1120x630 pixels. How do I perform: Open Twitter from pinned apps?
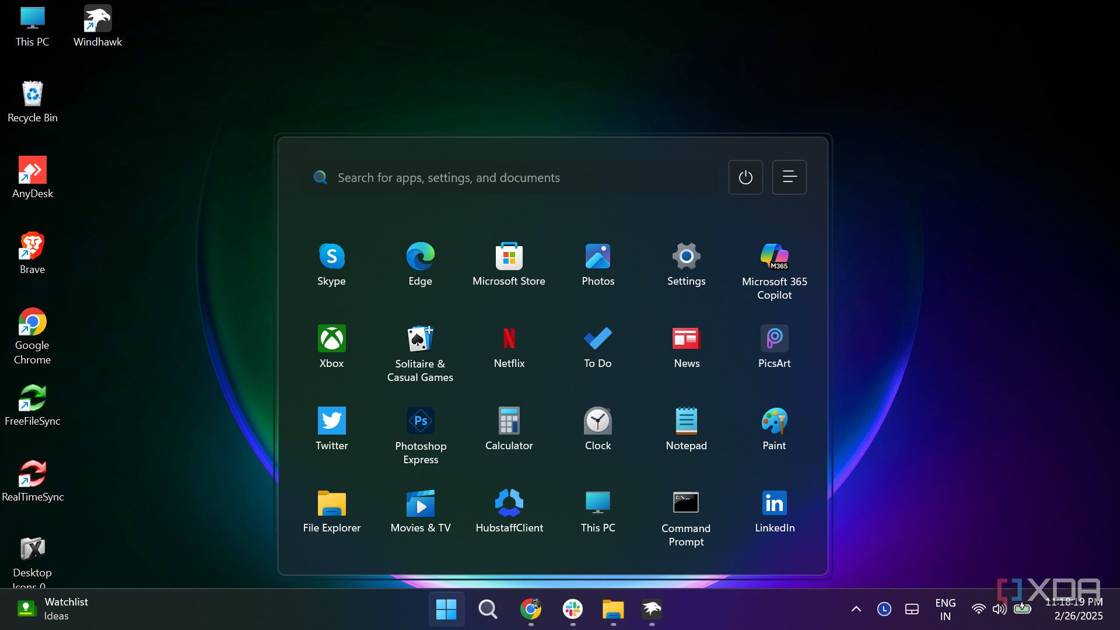[331, 429]
